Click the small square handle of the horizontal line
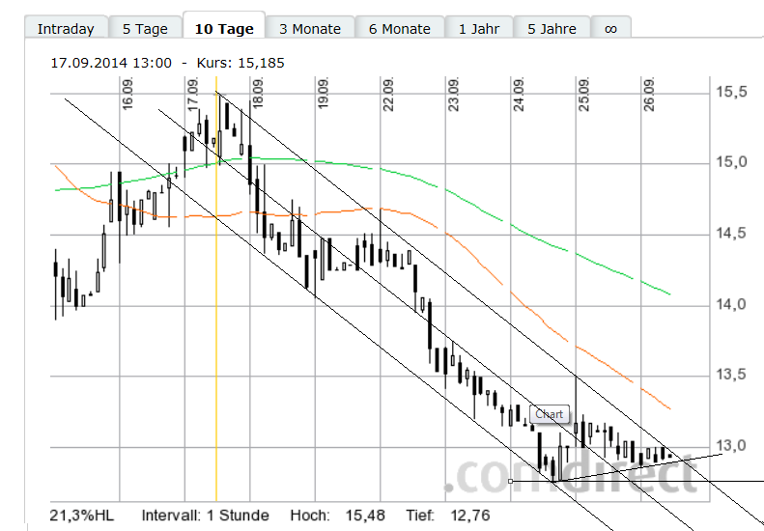 pos(510,481)
